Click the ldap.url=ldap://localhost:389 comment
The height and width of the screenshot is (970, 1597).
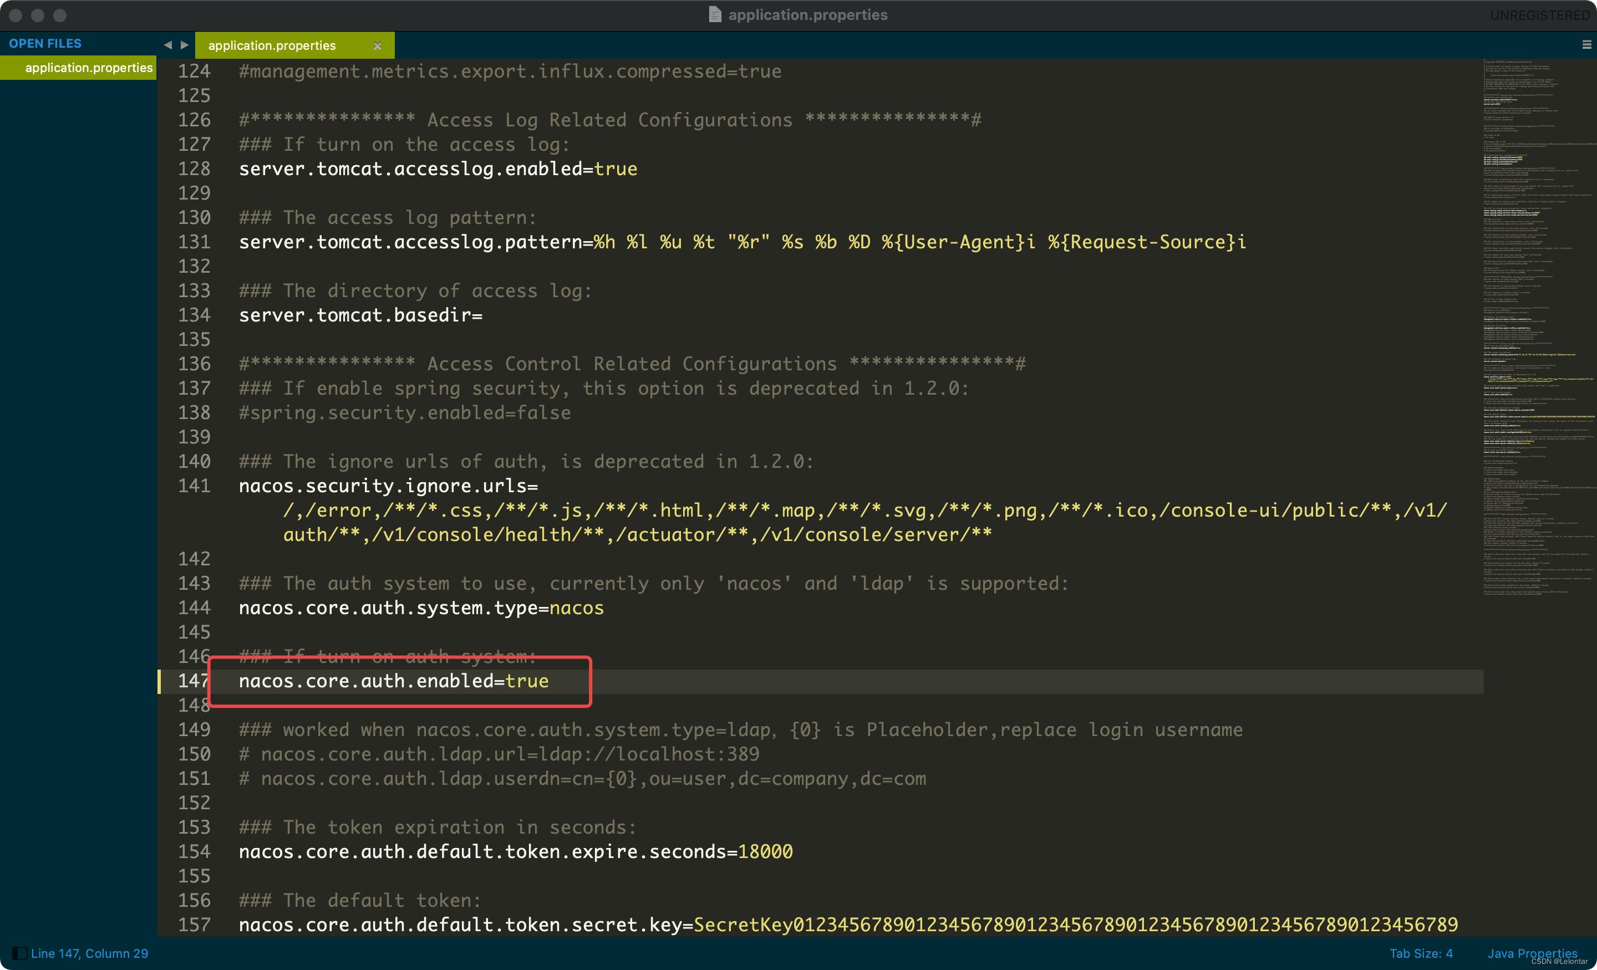(x=499, y=754)
